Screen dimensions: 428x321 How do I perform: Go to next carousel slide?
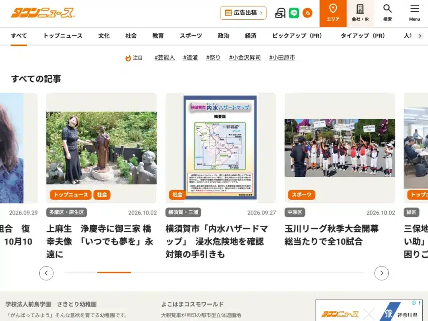(x=382, y=273)
